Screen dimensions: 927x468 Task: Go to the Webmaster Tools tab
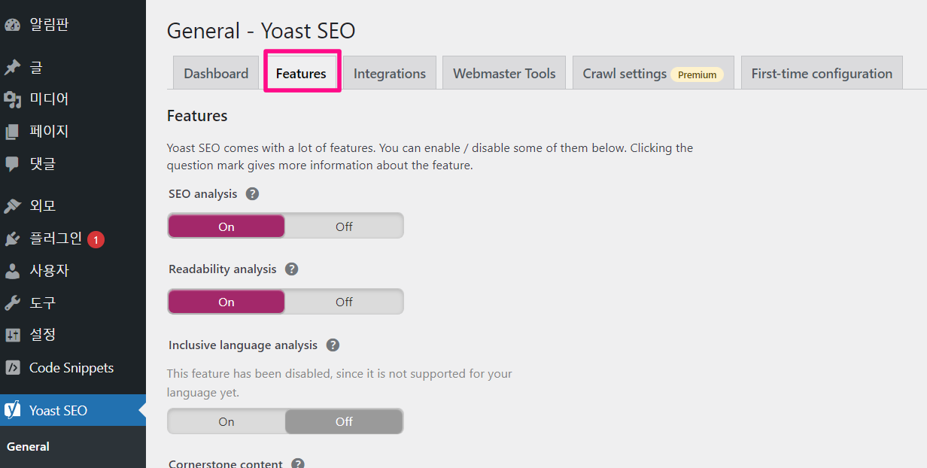coord(504,73)
